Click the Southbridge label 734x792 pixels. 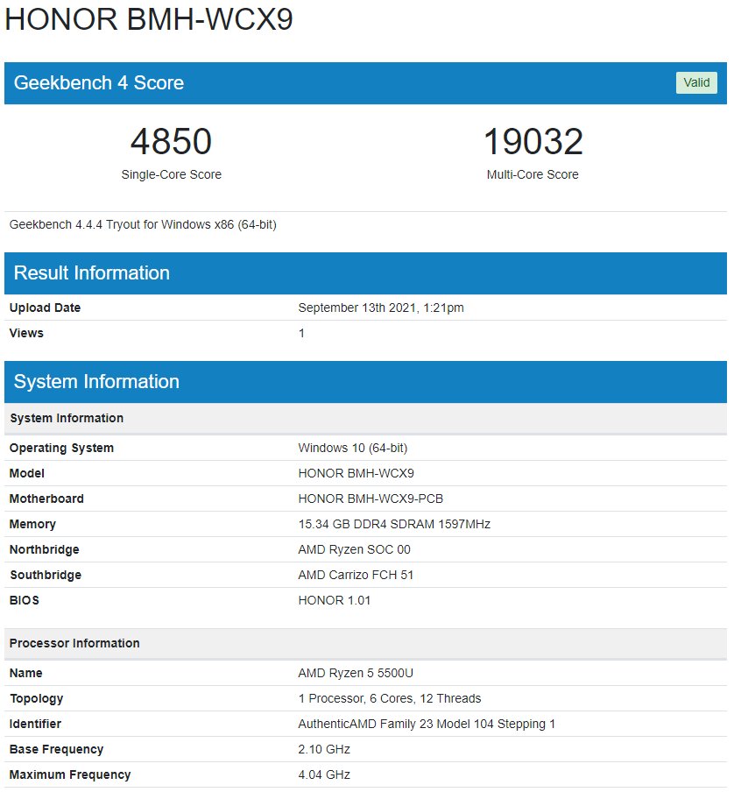tap(46, 575)
